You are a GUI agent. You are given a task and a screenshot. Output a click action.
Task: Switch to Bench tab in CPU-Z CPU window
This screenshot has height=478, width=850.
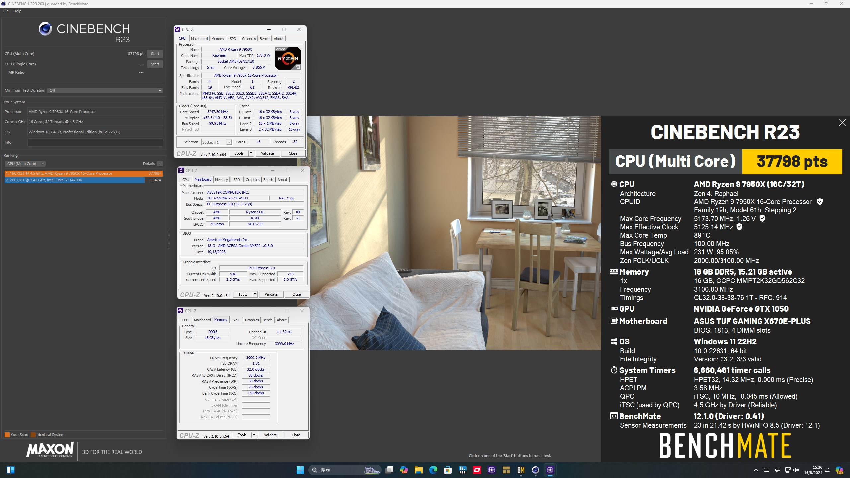264,39
